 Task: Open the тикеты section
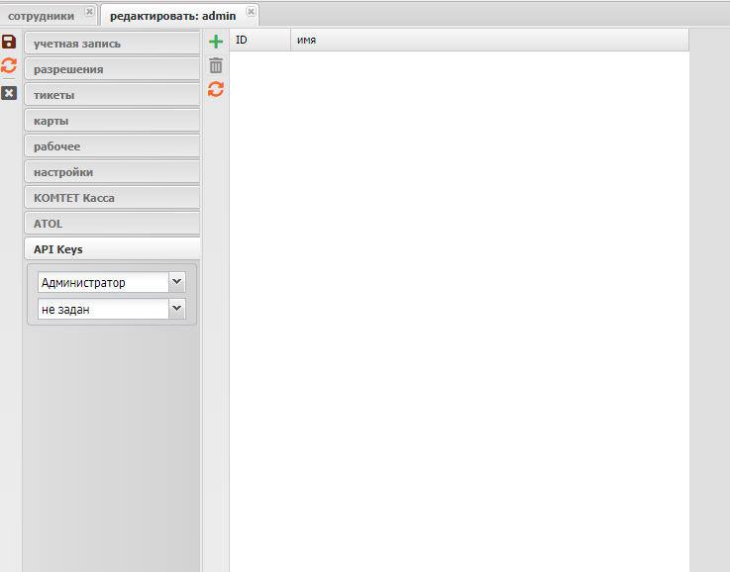click(111, 95)
